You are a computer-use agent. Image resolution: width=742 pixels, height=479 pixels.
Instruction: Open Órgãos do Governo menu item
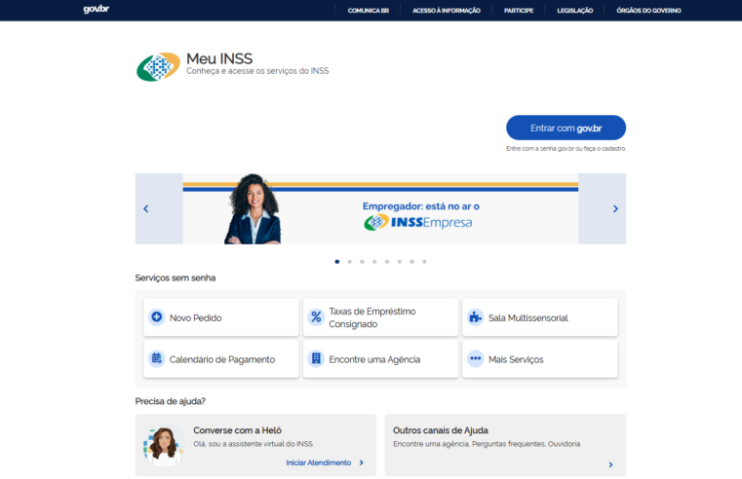(x=648, y=11)
